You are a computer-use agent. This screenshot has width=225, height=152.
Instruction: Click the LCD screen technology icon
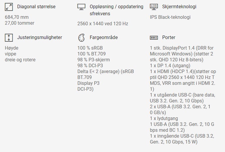pyautogui.click(x=154, y=6)
